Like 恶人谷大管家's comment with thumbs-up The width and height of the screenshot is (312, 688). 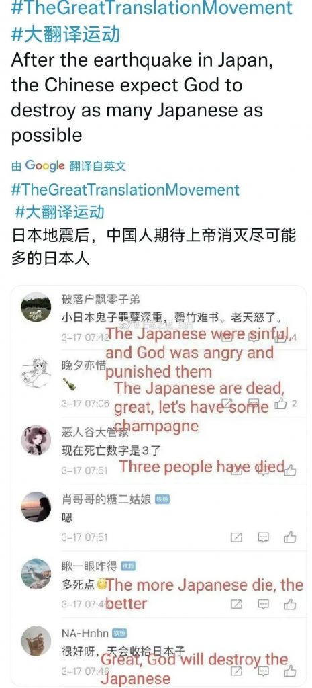point(290,470)
